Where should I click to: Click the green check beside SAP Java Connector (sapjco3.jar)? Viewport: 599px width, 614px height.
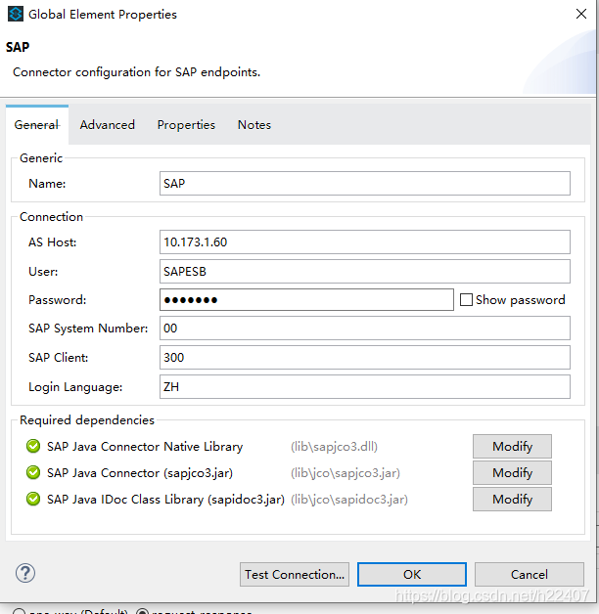pyautogui.click(x=33, y=472)
